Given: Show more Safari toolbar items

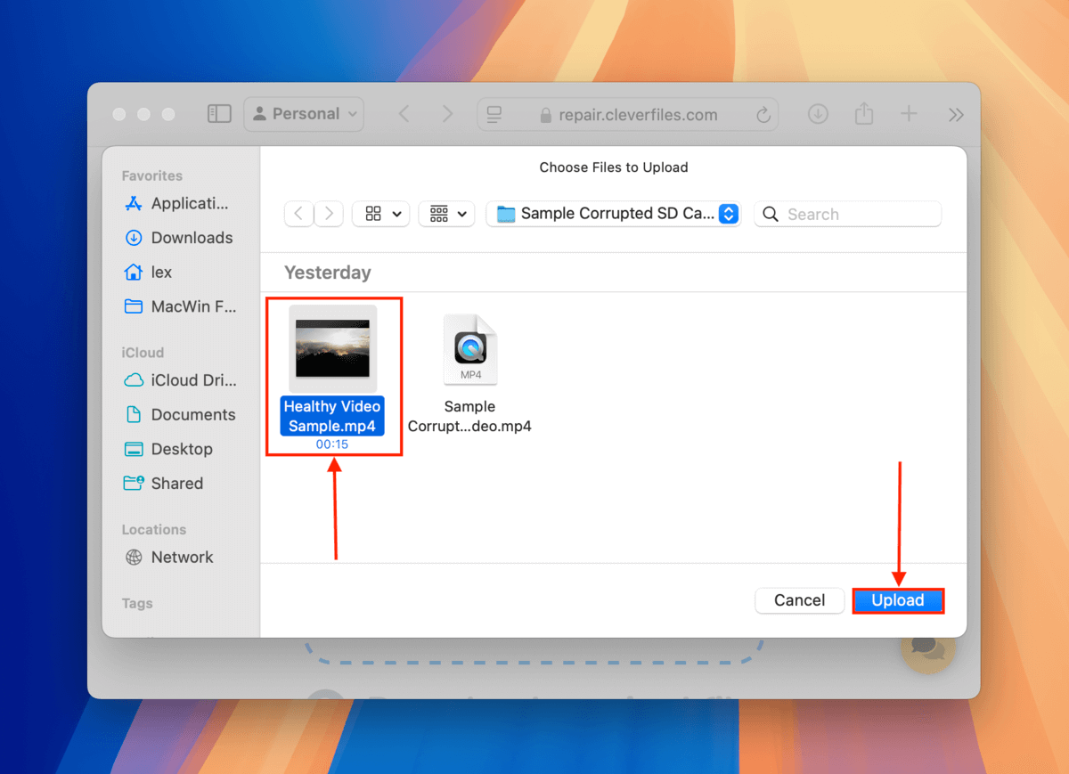Looking at the screenshot, I should 956,114.
